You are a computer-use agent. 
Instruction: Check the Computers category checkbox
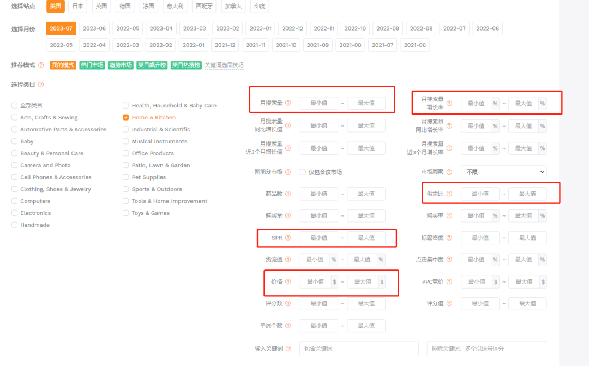coord(14,201)
